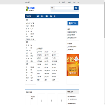Select the last tab in blue navigation bar

[x=55, y=16]
